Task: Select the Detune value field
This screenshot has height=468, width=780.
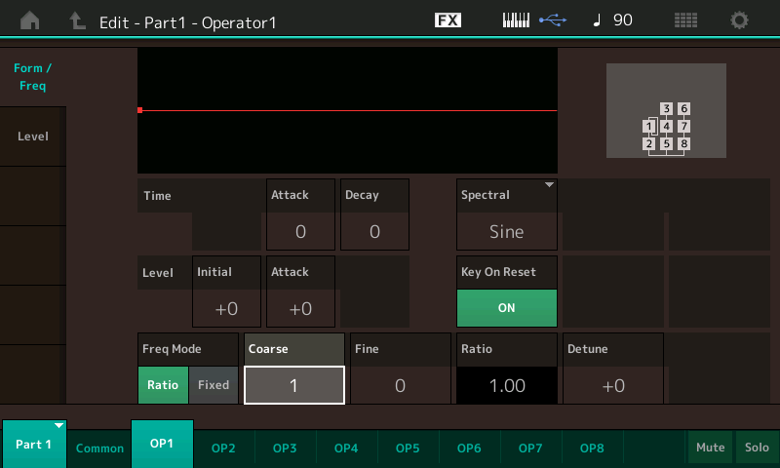Action: (x=613, y=385)
